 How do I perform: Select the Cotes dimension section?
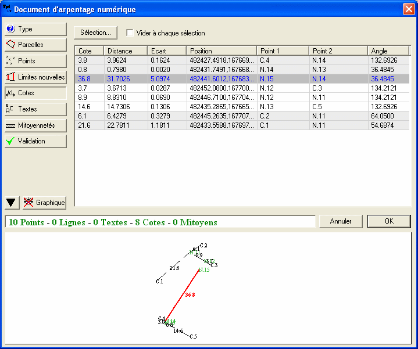35,93
